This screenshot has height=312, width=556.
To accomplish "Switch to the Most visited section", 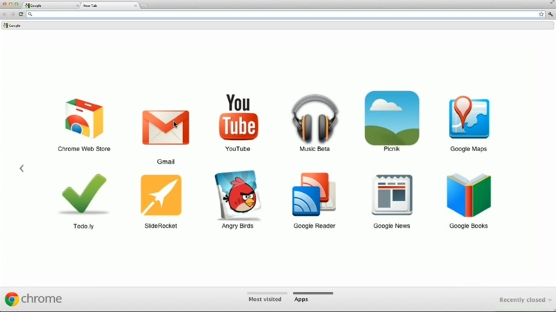I will (x=265, y=299).
